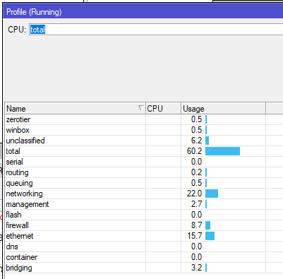Select the unclassified row
The height and width of the screenshot is (279, 283).
coord(144,141)
